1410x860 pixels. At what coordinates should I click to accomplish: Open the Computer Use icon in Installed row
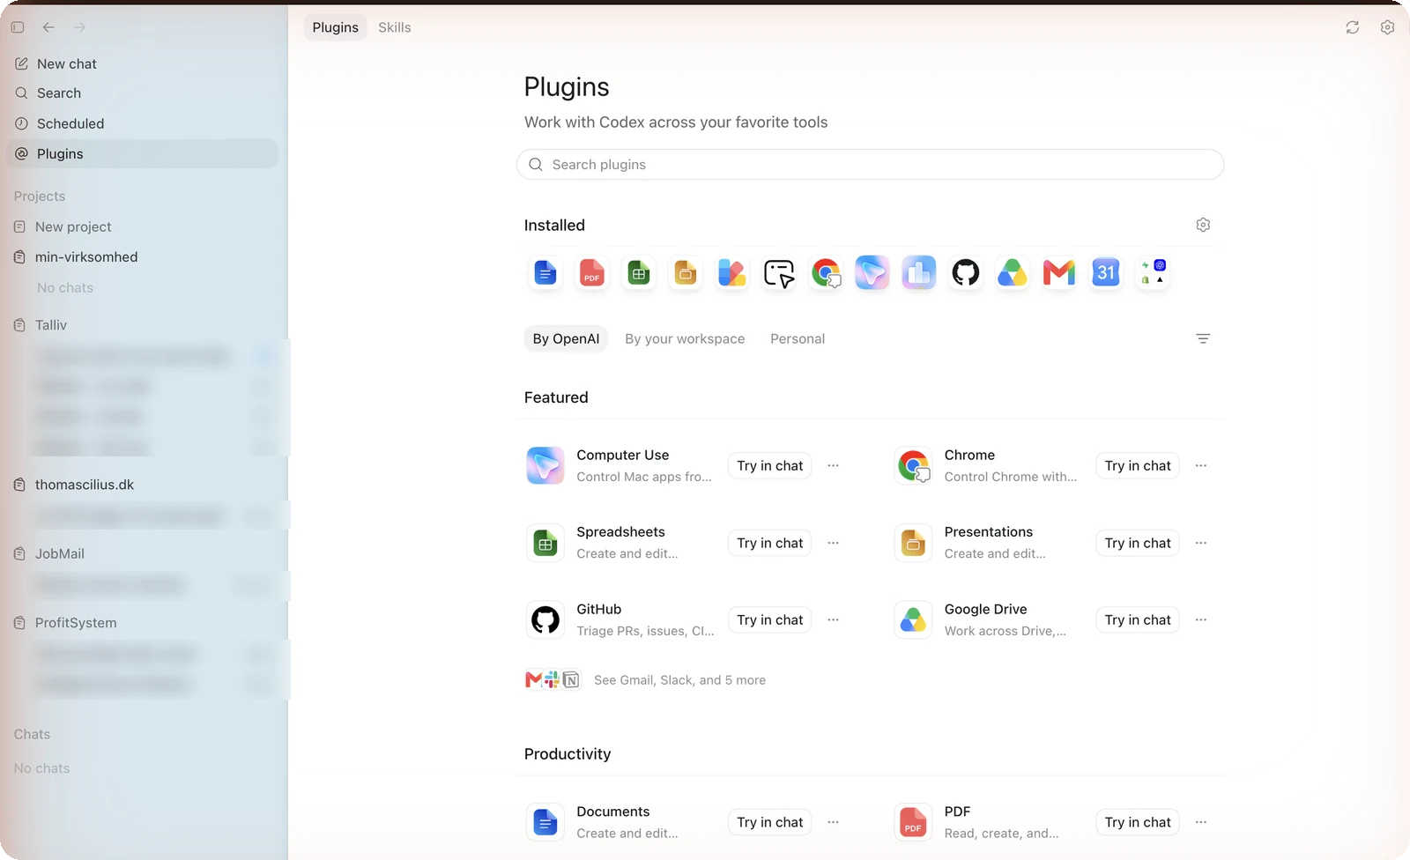pos(872,273)
